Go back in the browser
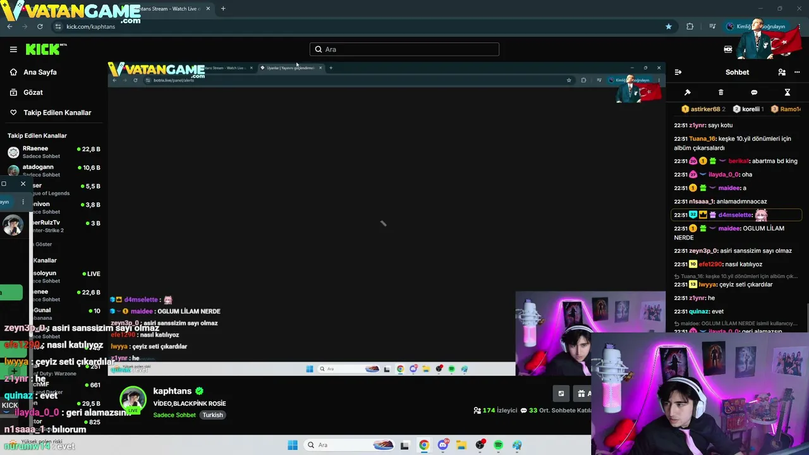 click(9, 27)
